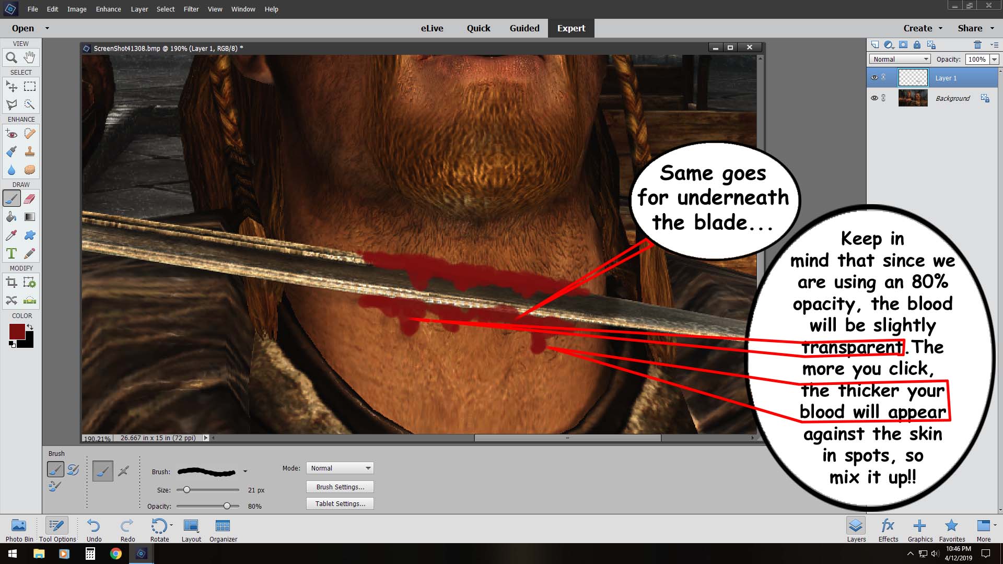Select the Red Eye Removal tool
The width and height of the screenshot is (1003, 564).
point(11,134)
